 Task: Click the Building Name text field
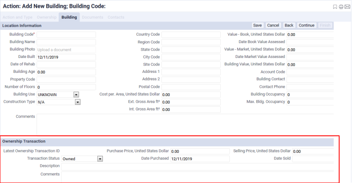(x=66, y=42)
